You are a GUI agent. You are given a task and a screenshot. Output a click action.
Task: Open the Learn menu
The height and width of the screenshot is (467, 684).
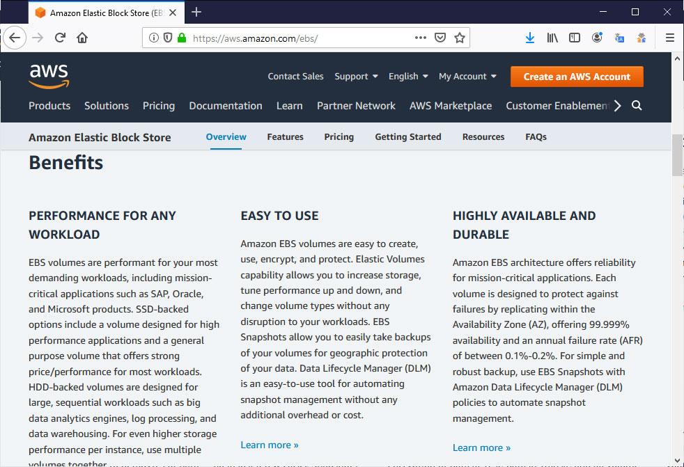click(x=290, y=106)
